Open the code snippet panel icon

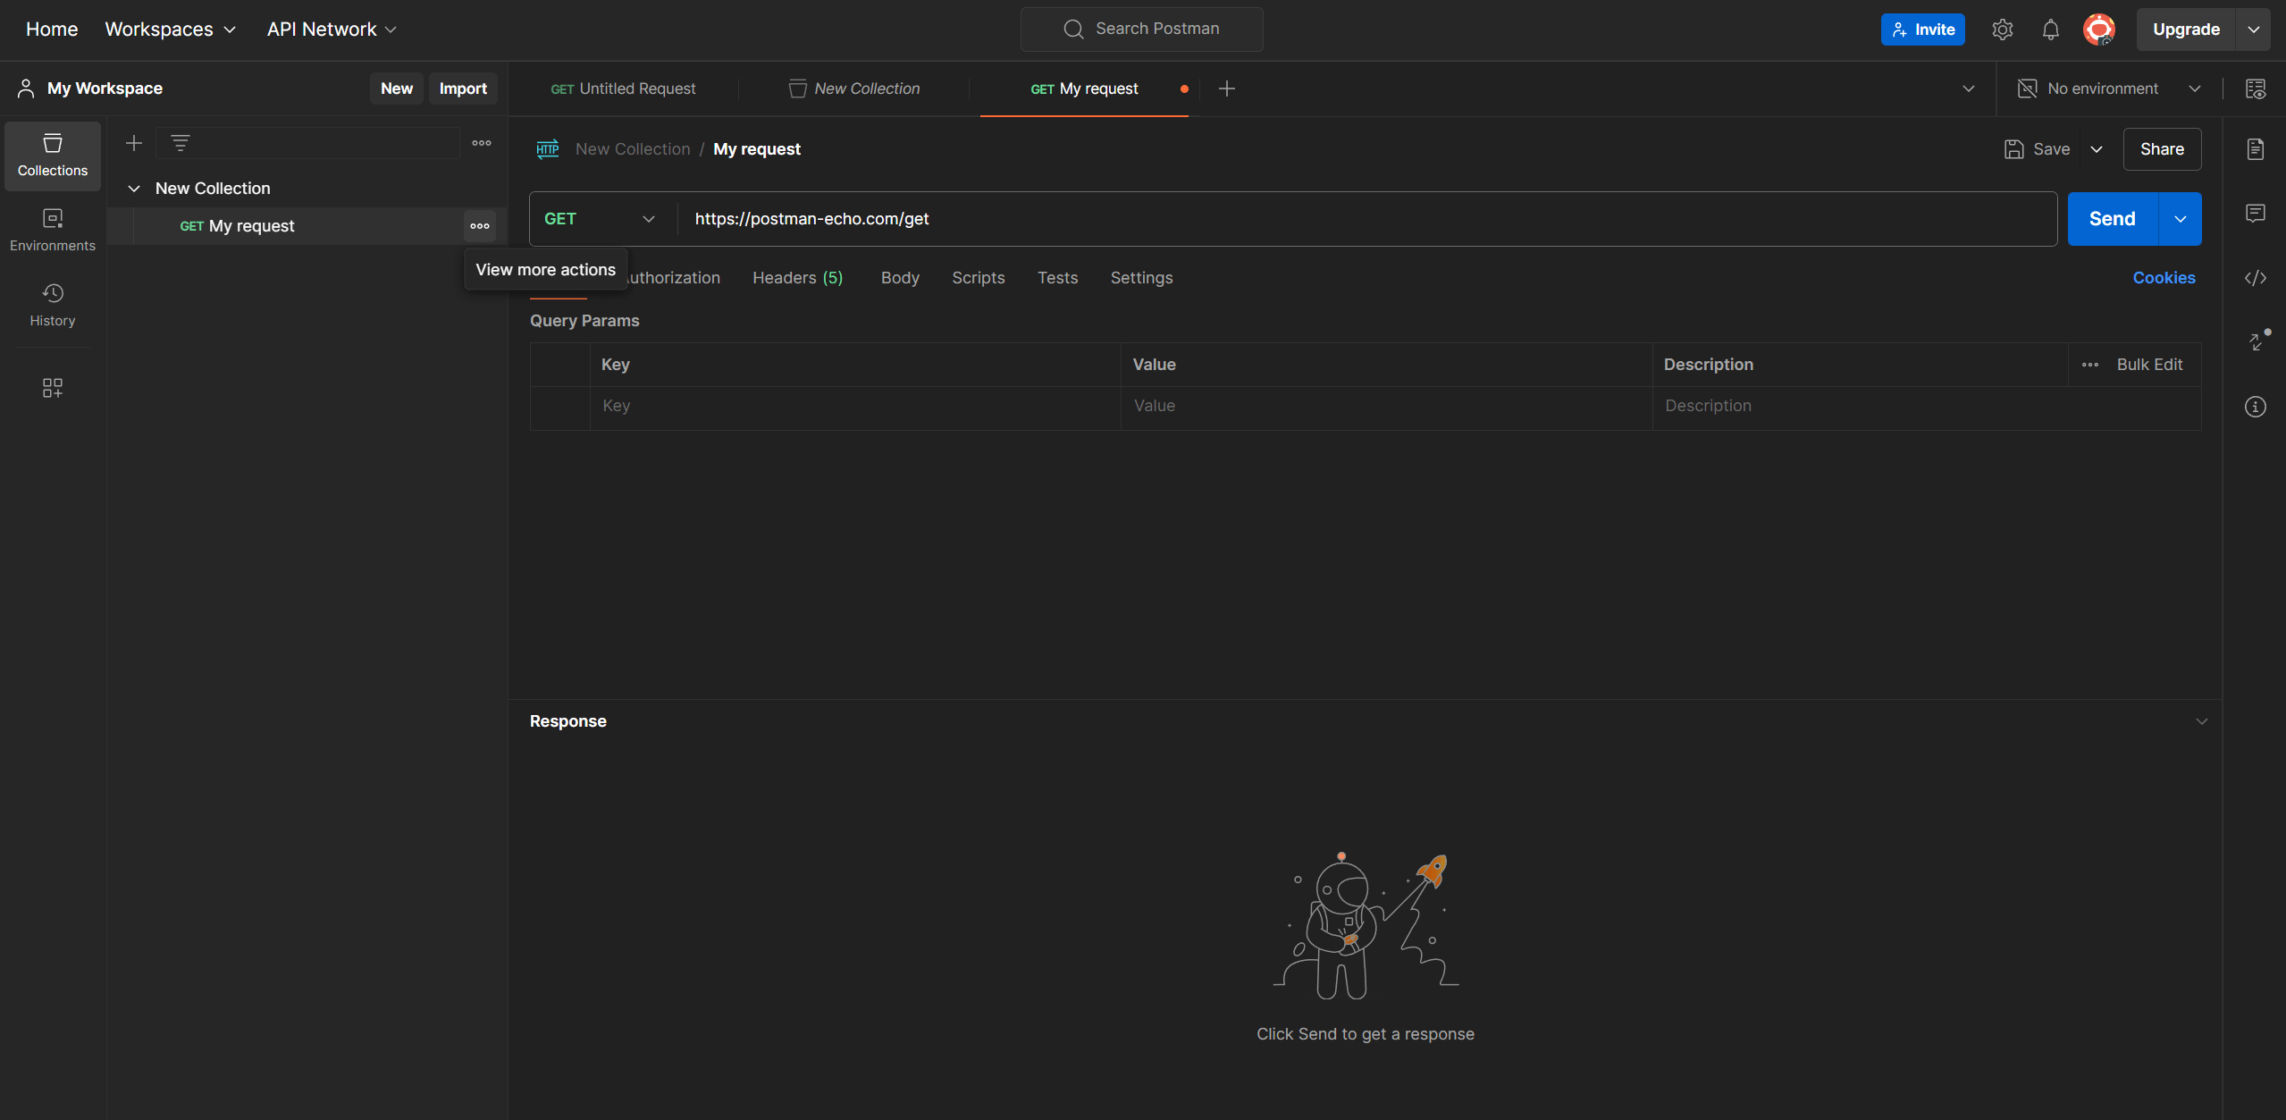tap(2255, 278)
